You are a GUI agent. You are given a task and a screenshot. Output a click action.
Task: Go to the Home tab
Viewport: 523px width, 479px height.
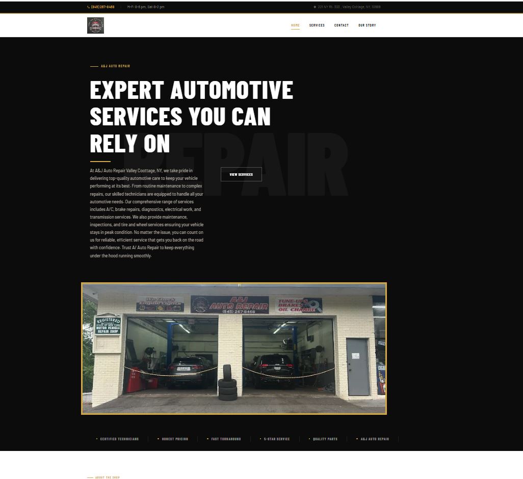[x=295, y=25]
